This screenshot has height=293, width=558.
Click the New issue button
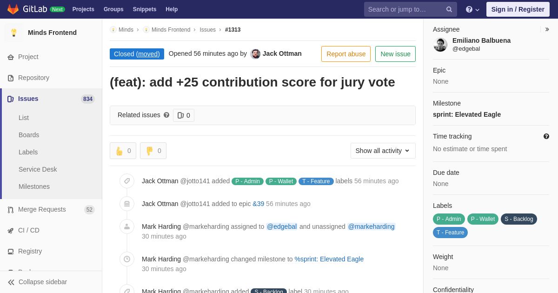tap(395, 54)
